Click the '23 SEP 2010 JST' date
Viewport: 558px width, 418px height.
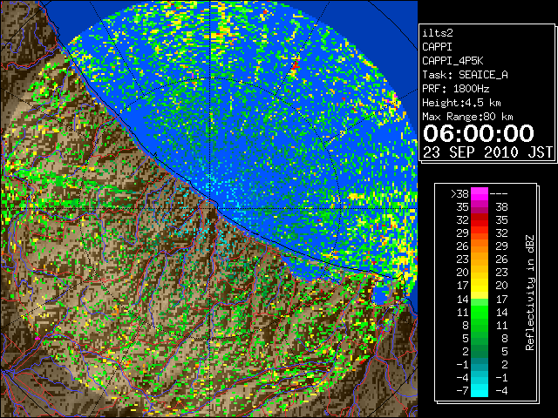[x=487, y=152]
